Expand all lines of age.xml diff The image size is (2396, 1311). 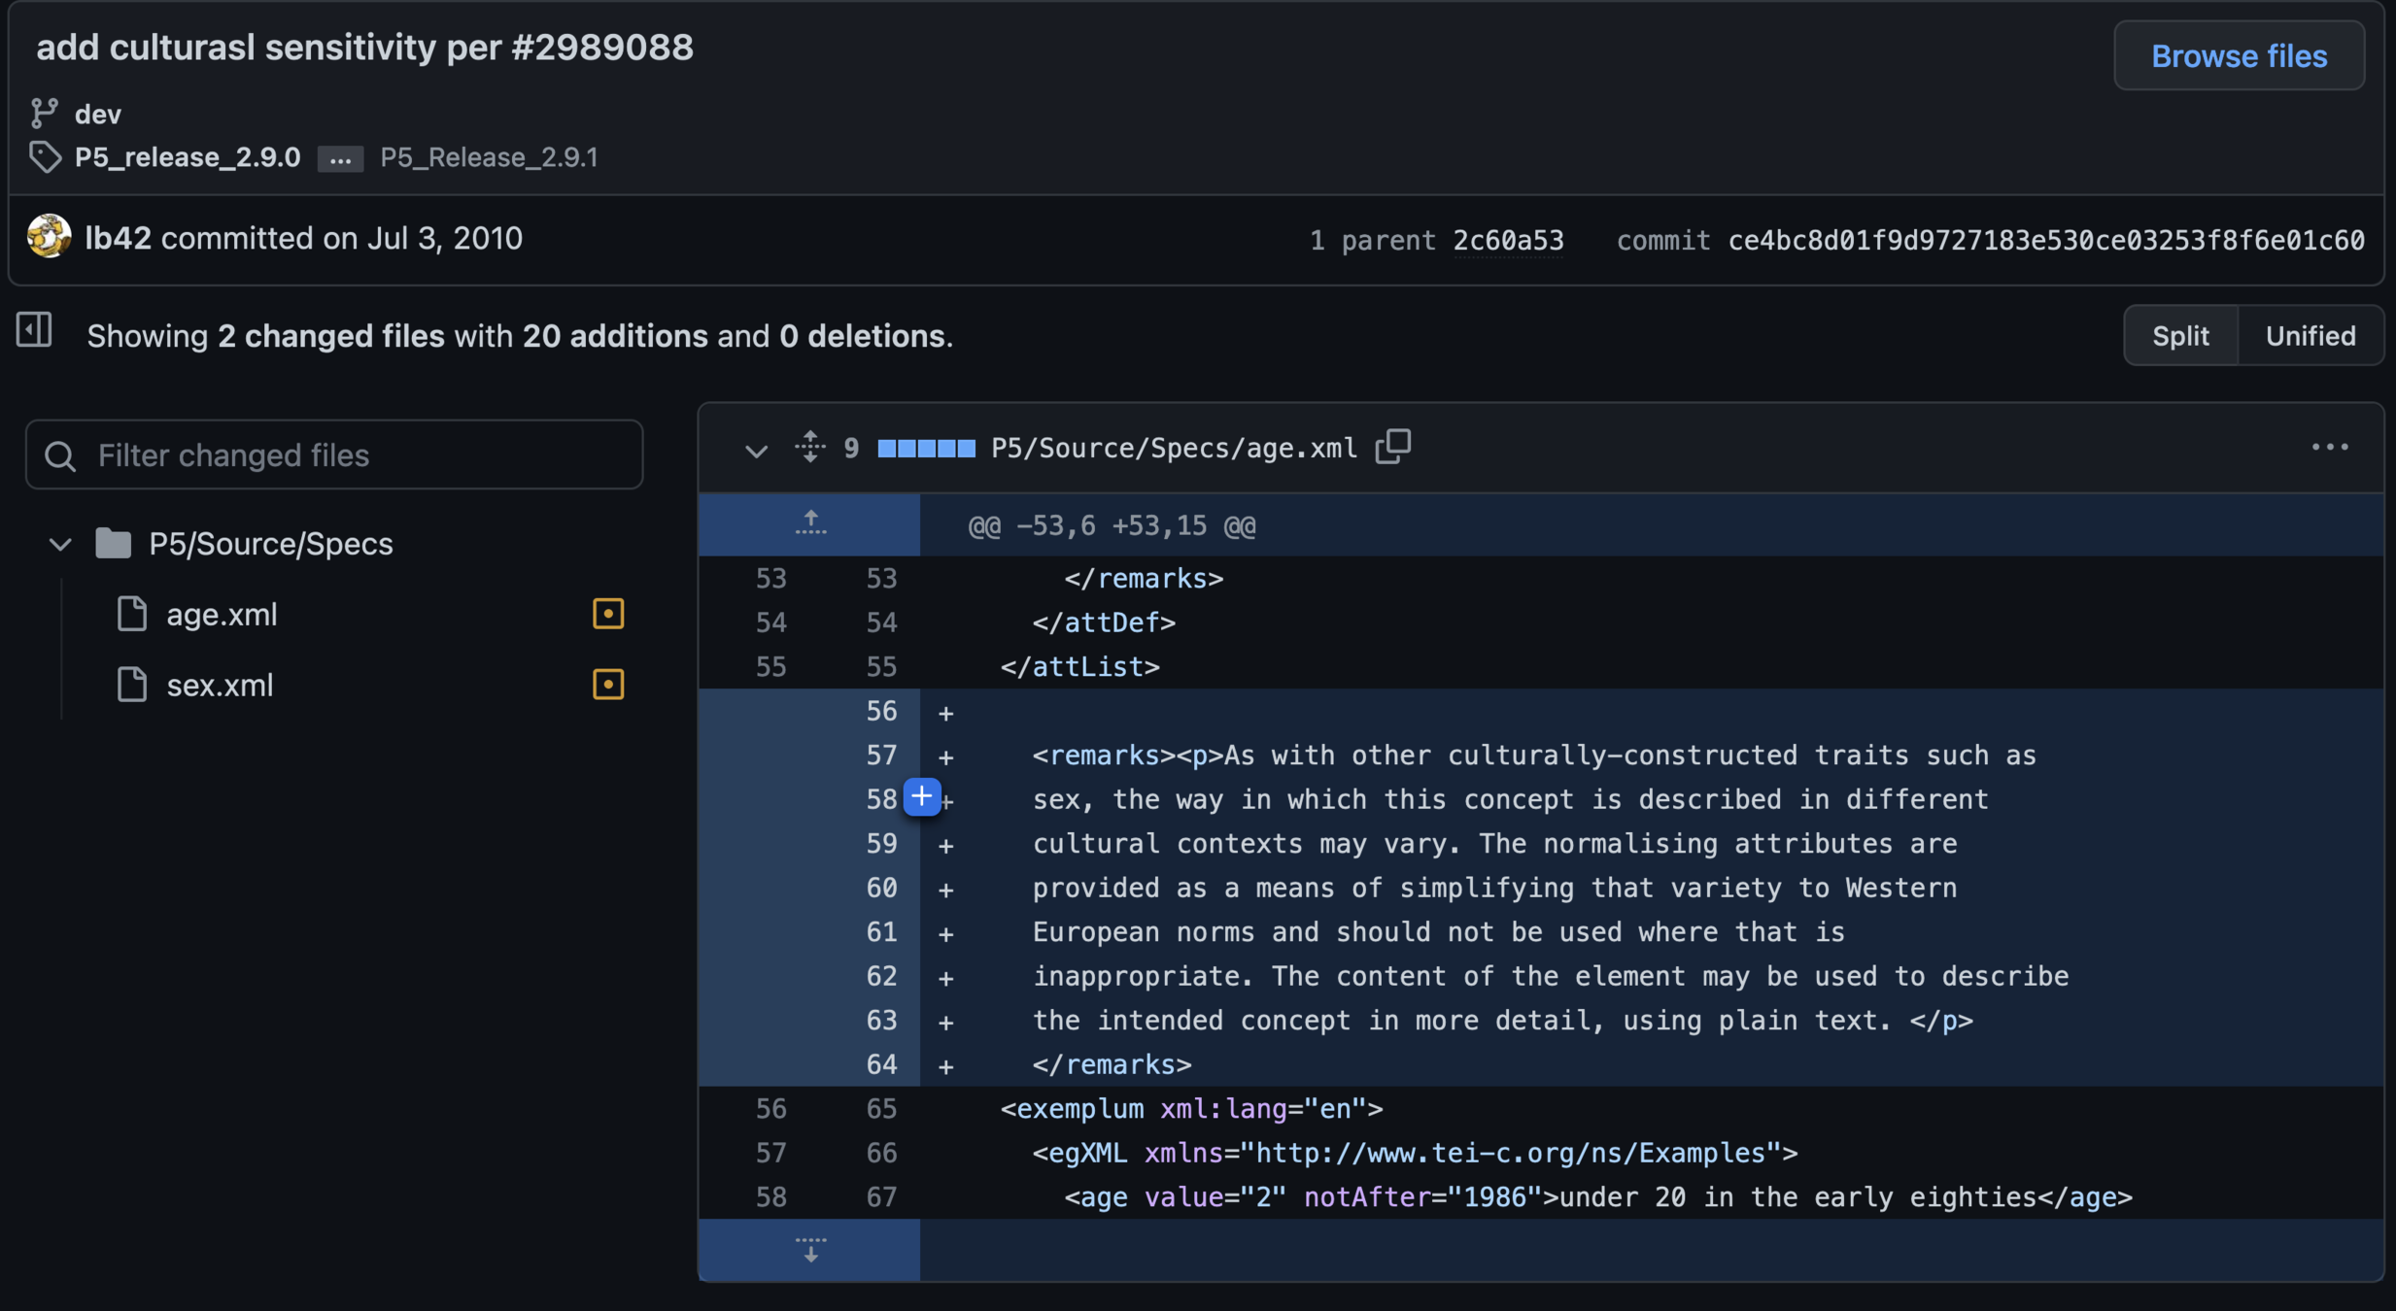coord(809,447)
